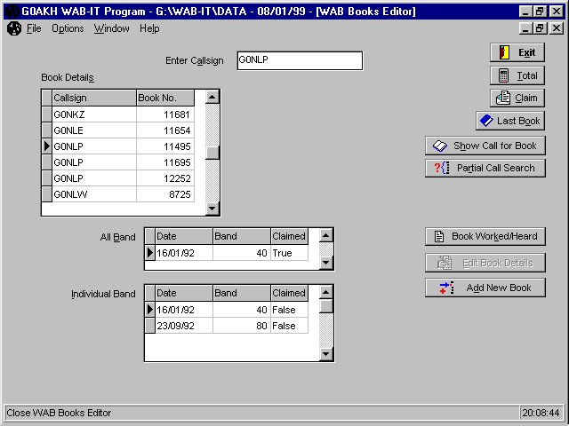The width and height of the screenshot is (569, 426).
Task: Click All Band Claimed column header
Action: pos(289,236)
